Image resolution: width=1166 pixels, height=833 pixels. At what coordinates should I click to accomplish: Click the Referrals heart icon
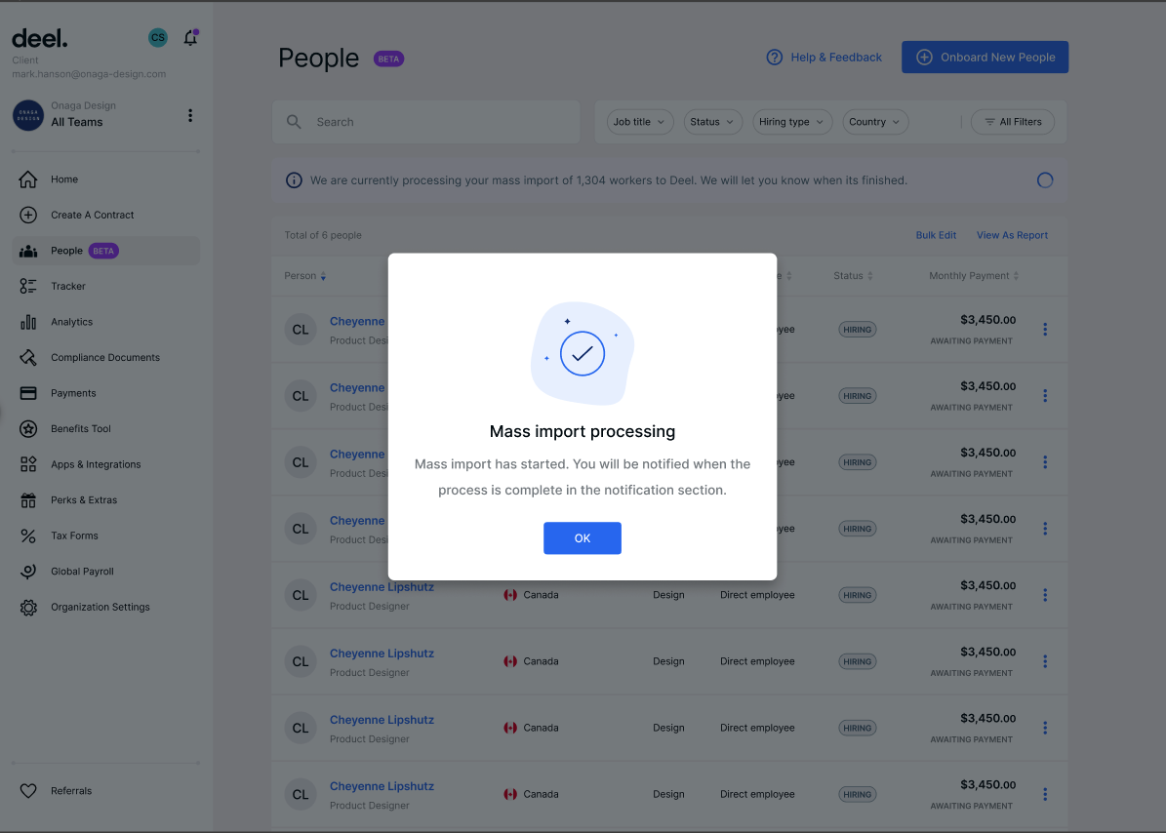(28, 791)
